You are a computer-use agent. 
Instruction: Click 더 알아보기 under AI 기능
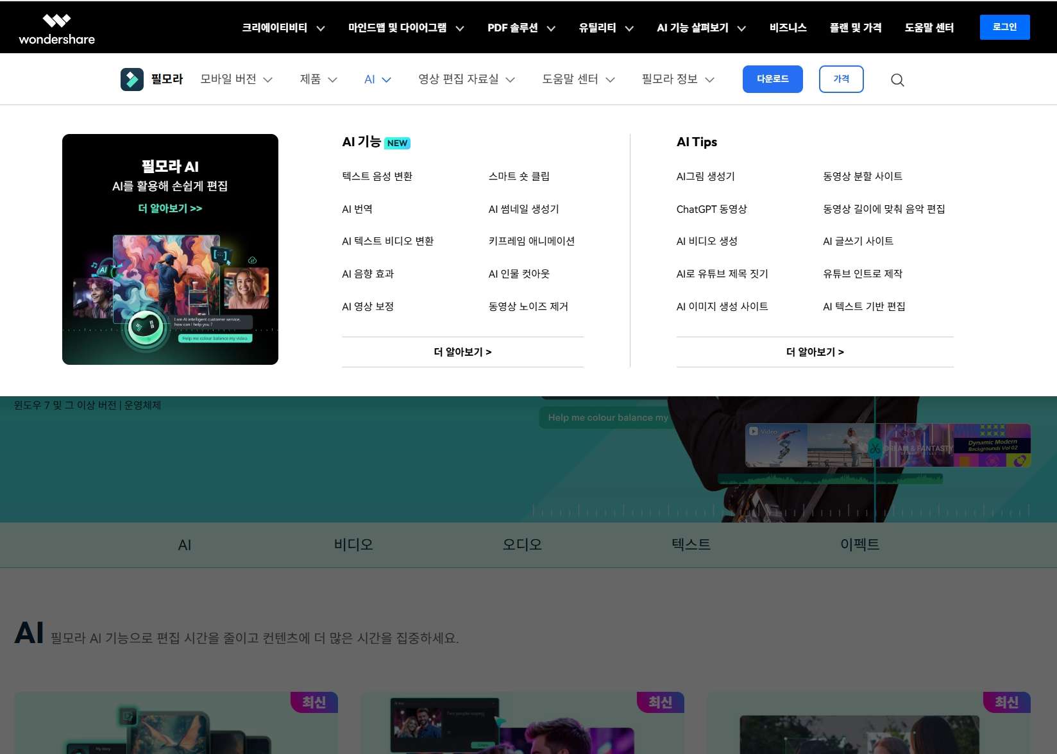tap(462, 352)
